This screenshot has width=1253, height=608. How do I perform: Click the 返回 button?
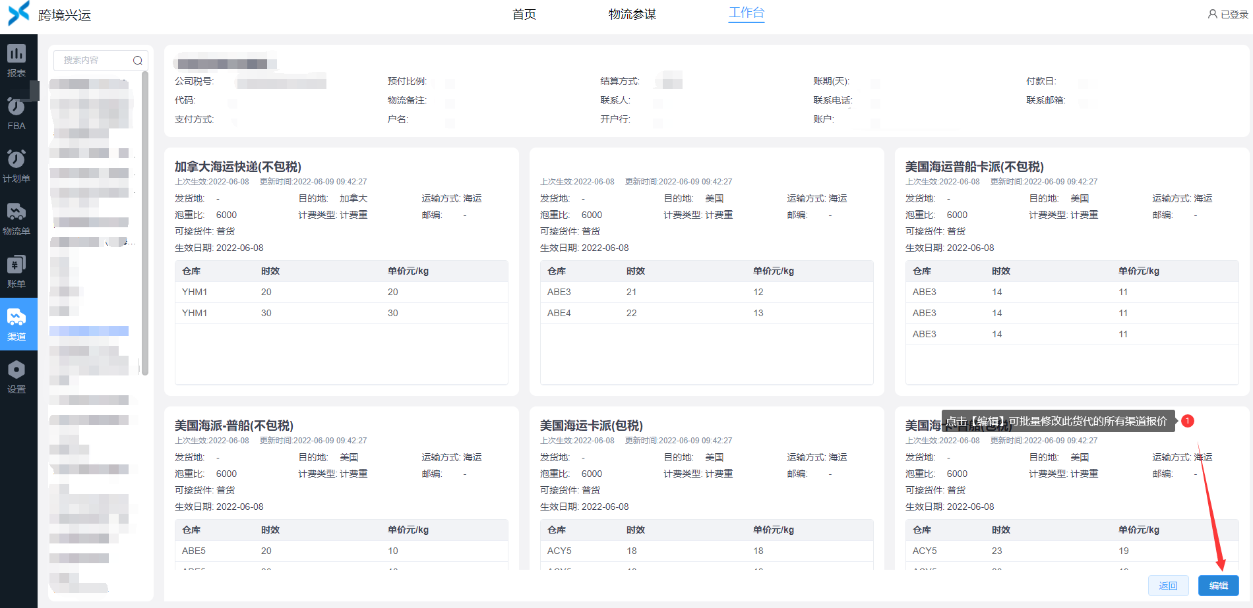(x=1169, y=586)
